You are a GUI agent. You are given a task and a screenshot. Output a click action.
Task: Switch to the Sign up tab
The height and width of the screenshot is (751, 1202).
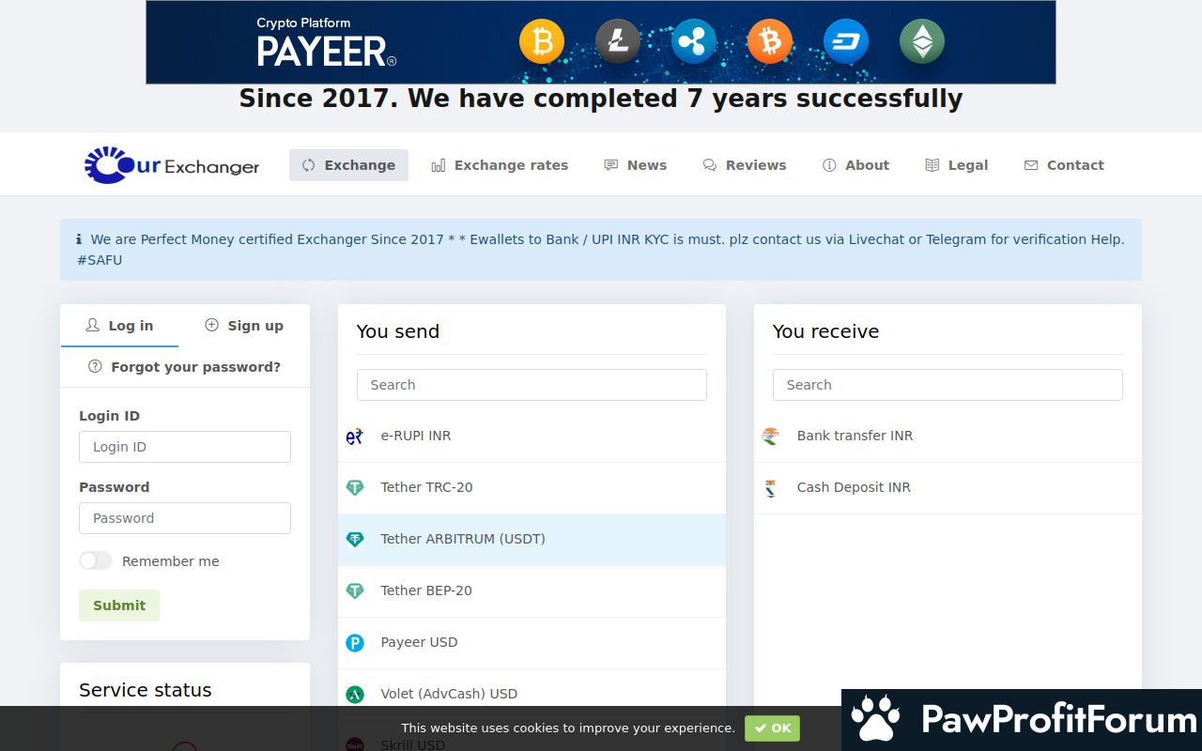pos(244,326)
